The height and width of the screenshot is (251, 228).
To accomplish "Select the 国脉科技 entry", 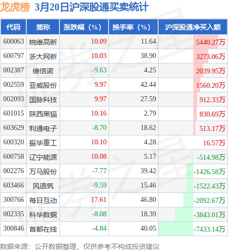I will pos(43,100).
